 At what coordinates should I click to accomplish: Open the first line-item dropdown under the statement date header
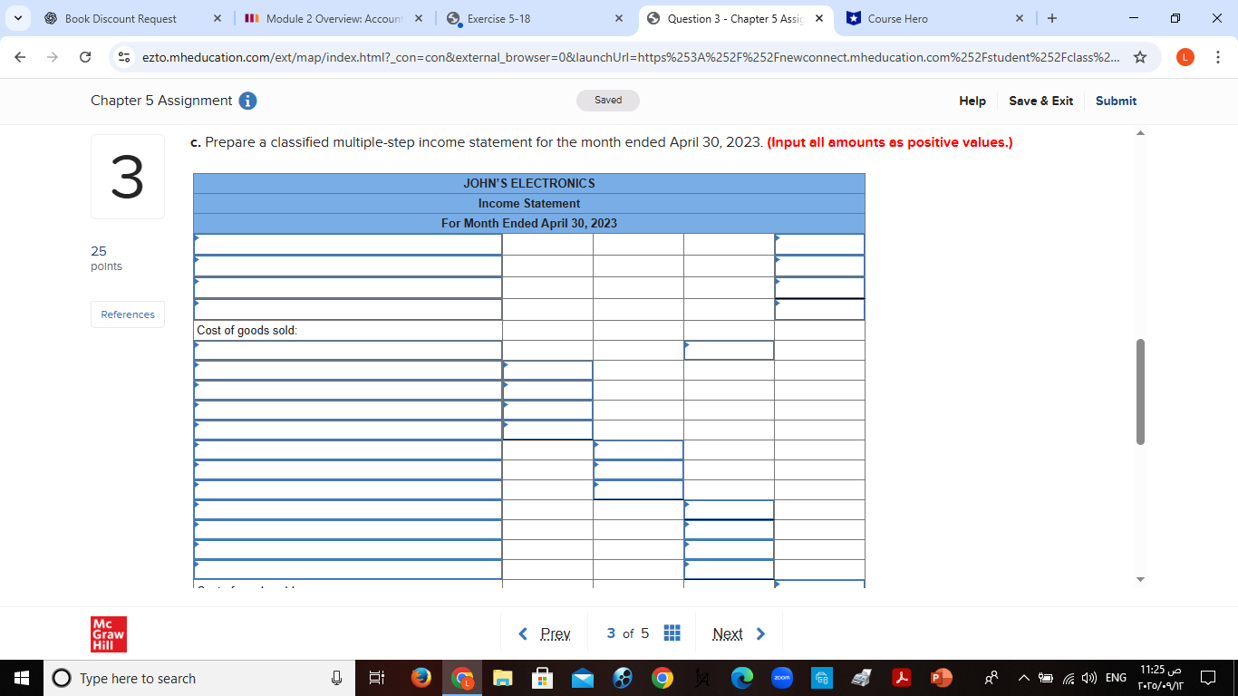click(x=348, y=245)
